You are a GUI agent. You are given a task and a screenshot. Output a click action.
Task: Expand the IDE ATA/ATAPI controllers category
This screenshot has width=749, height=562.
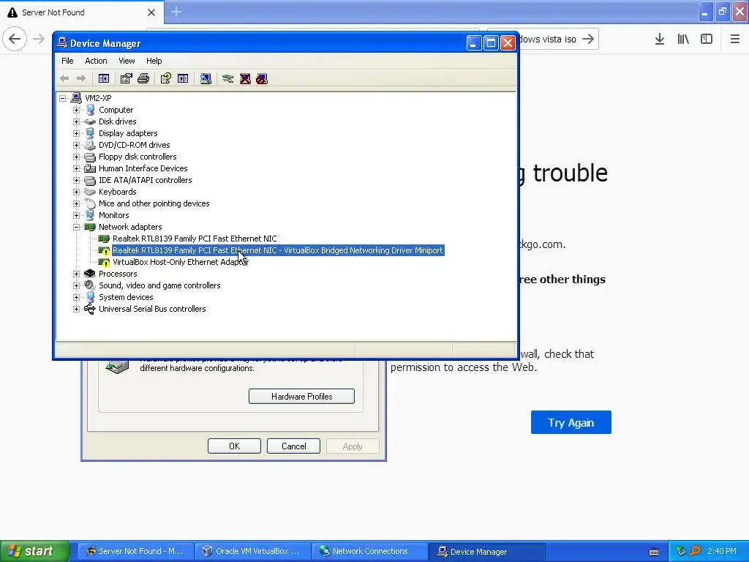point(76,180)
